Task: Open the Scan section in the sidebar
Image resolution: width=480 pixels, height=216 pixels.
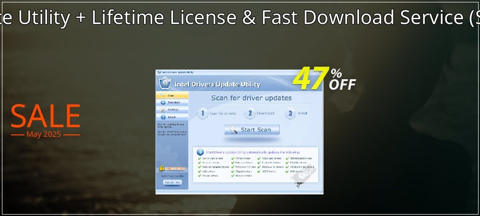Action: coord(172,96)
